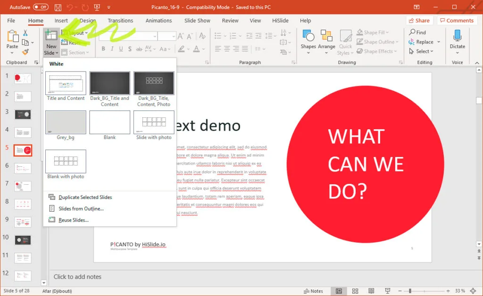Fit slide to current window icon

[x=473, y=291]
